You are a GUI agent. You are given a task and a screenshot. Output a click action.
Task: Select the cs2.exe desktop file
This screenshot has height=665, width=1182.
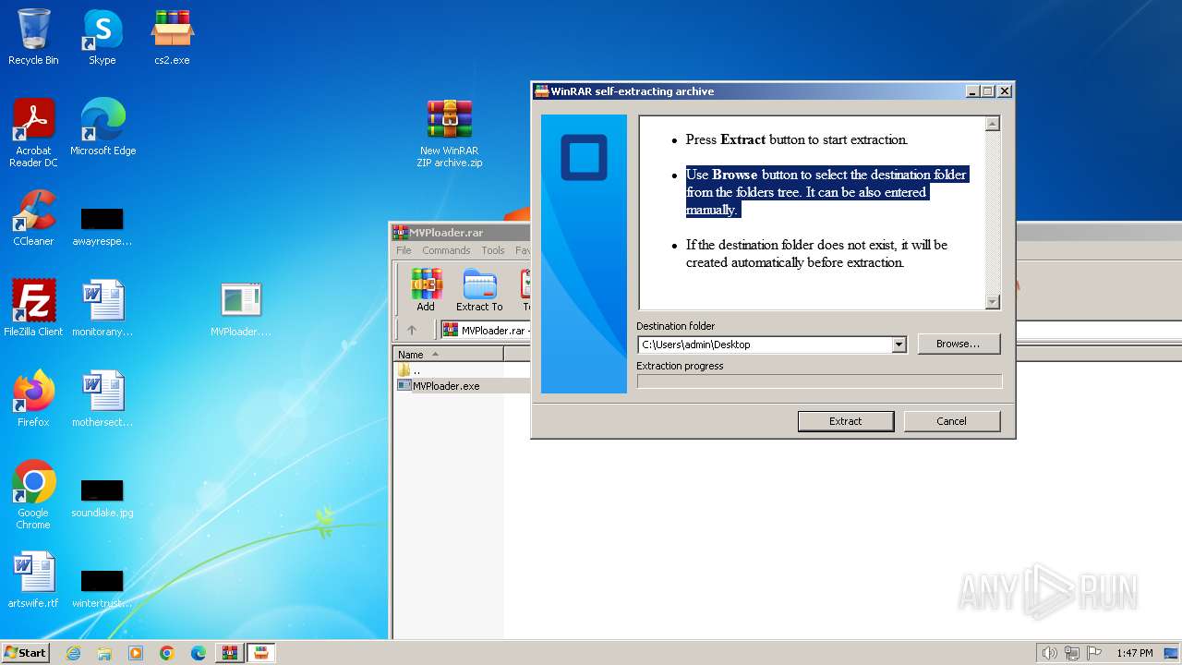[x=172, y=37]
